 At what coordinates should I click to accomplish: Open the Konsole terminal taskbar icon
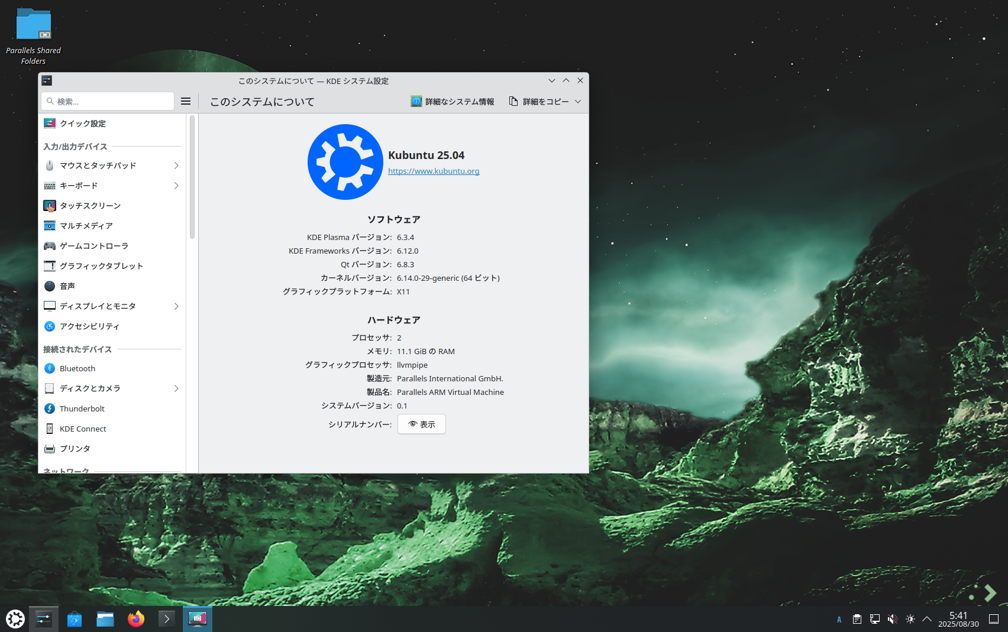[167, 619]
